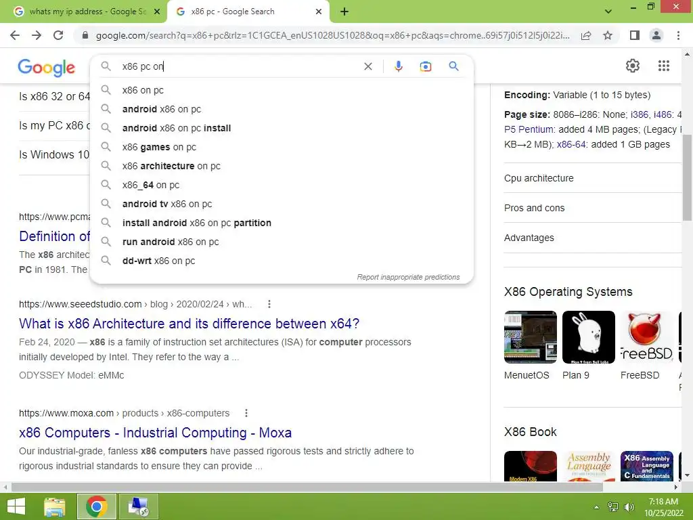The image size is (693, 520).
Task: Open File Explorer from taskbar
Action: (x=55, y=506)
